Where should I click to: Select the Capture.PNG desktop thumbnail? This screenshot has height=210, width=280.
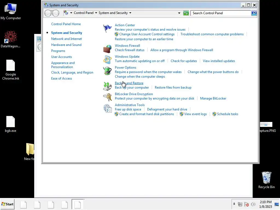[x=267, y=127]
